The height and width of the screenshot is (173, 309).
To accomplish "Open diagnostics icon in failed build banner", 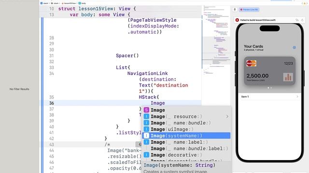I will [297, 20].
